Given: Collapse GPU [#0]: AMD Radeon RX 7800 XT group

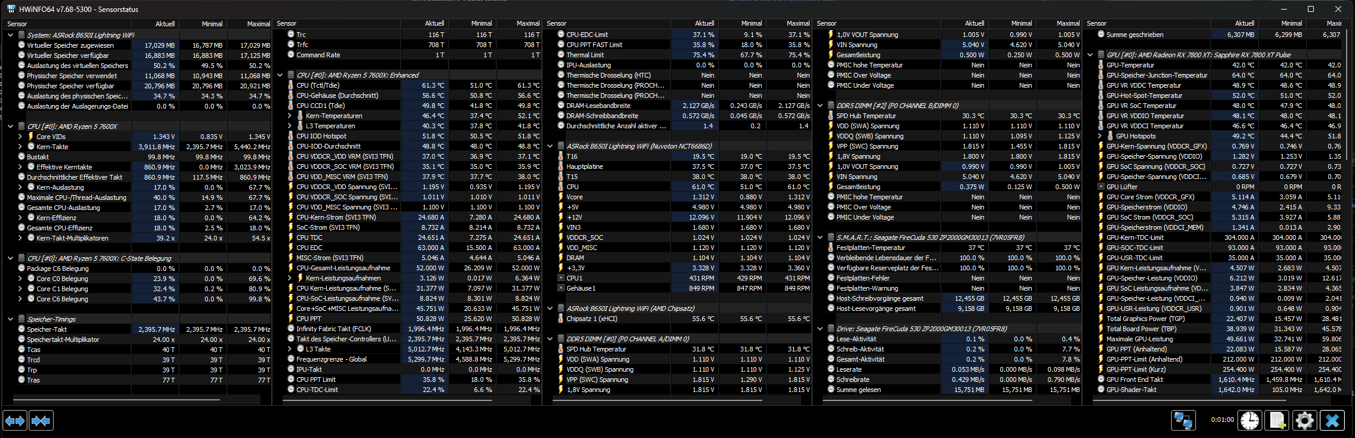Looking at the screenshot, I should (1090, 55).
